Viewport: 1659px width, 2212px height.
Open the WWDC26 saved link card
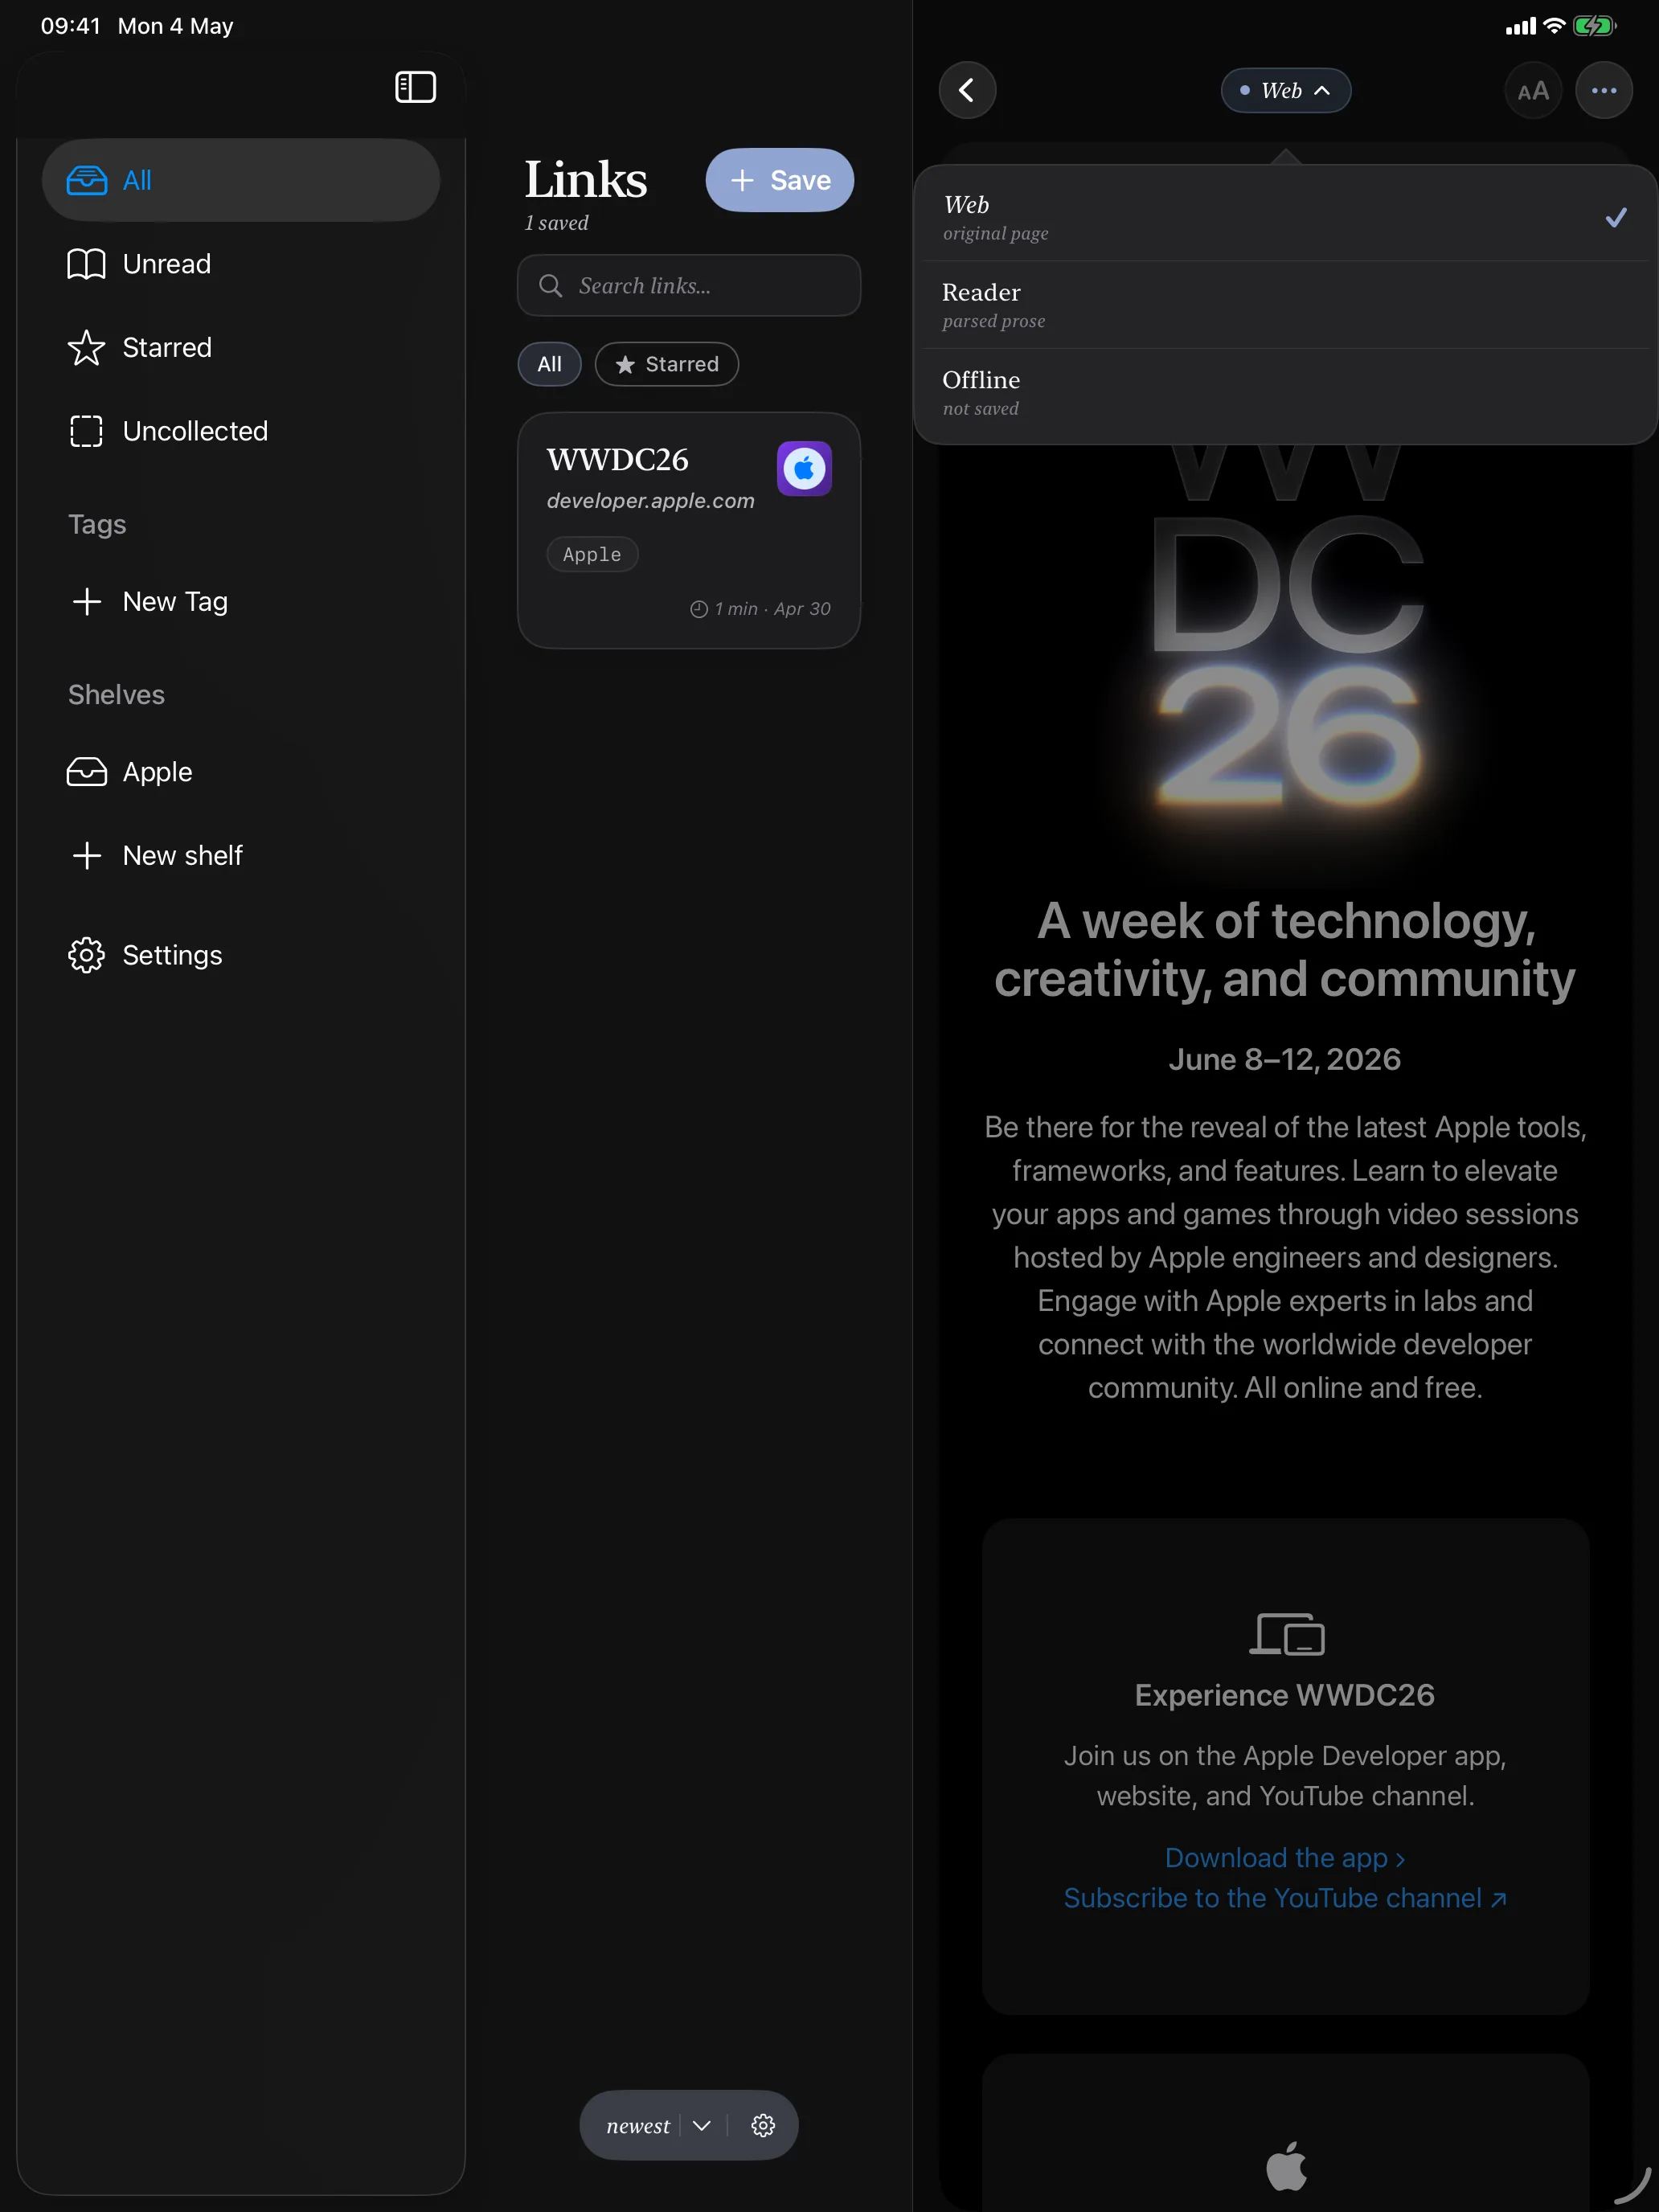pos(689,531)
